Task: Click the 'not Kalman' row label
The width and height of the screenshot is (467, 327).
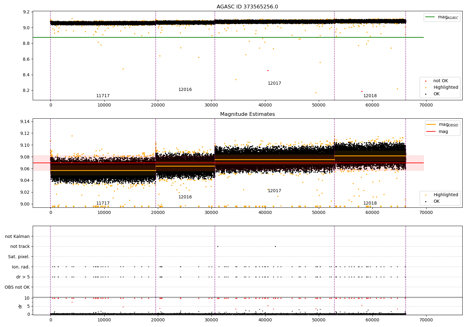Action: [x=17, y=236]
